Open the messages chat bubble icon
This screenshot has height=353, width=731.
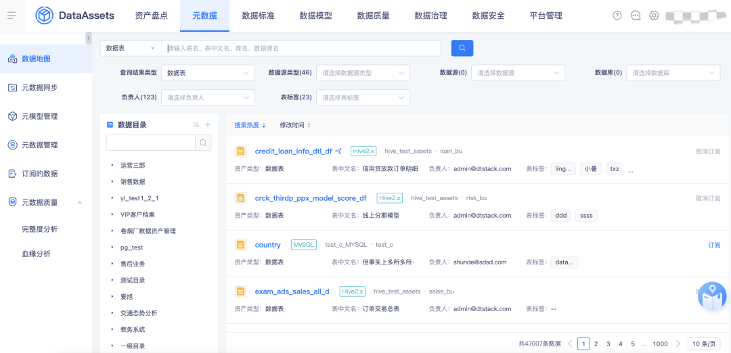click(x=635, y=16)
